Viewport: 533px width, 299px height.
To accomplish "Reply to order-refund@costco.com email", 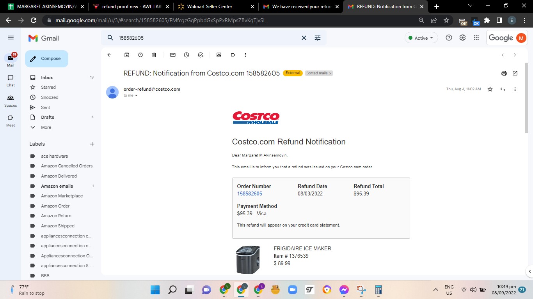I will 503,89.
